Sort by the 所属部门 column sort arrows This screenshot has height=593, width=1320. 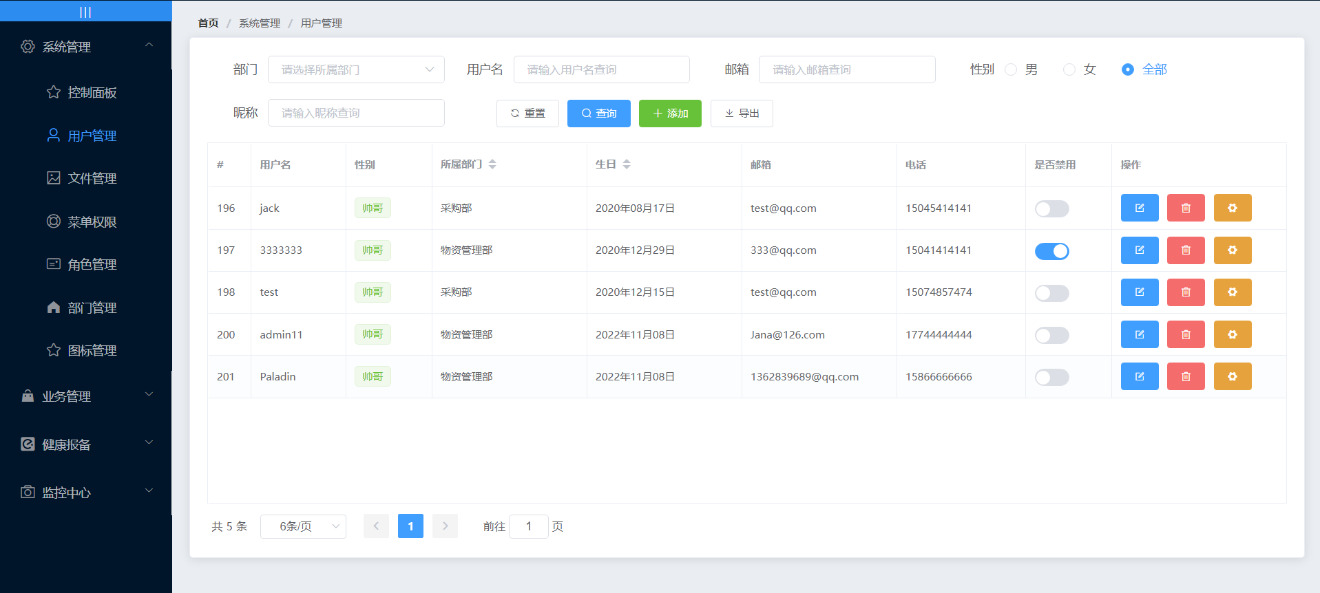[x=492, y=164]
